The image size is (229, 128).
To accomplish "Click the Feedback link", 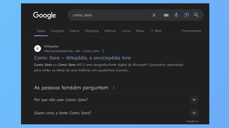I will (x=192, y=122).
